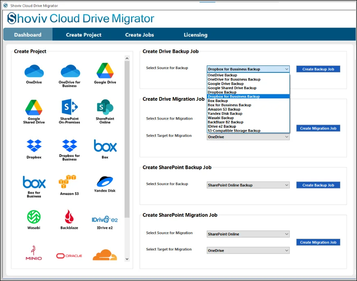
Task: Click the project list scrollbar thumb
Action: tap(127, 139)
